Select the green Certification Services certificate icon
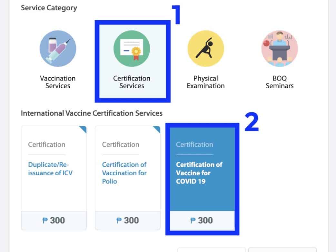Image resolution: width=336 pixels, height=252 pixels. click(x=132, y=48)
